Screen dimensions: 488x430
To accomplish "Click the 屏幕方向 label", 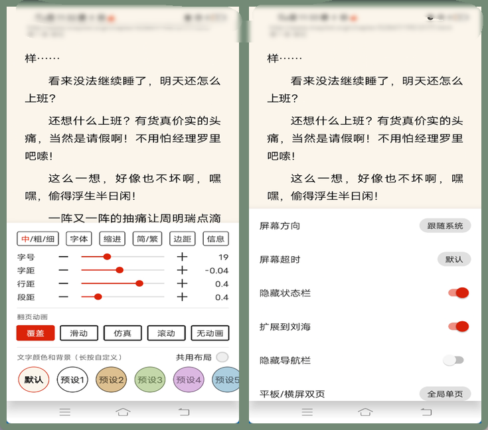I will 280,226.
